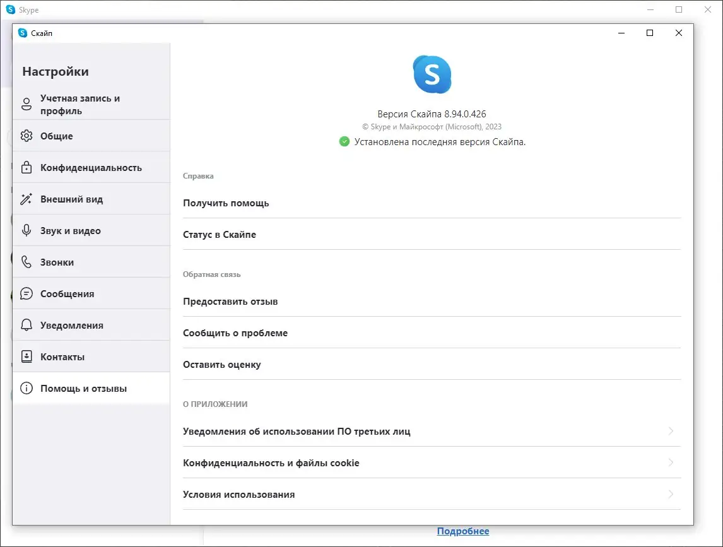Click Предоставить отзыв

point(432,301)
